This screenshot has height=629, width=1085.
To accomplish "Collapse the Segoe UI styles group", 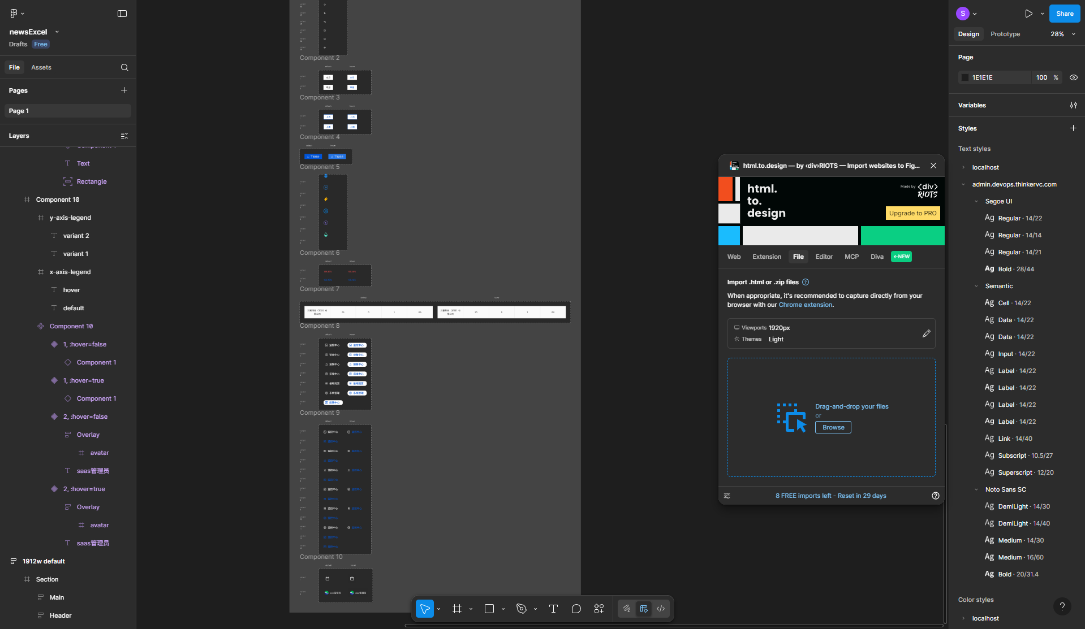I will click(976, 201).
